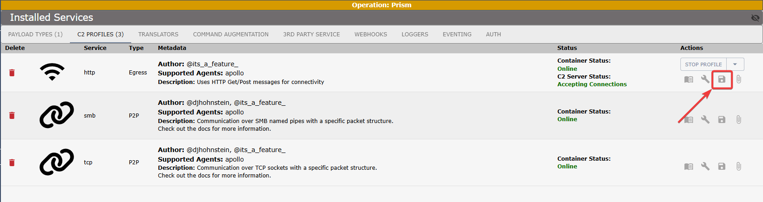The height and width of the screenshot is (202, 763).
Task: Go to the Webhooks tab
Action: pyautogui.click(x=371, y=34)
